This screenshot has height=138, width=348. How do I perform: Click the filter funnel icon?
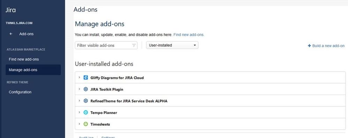tap(134, 45)
